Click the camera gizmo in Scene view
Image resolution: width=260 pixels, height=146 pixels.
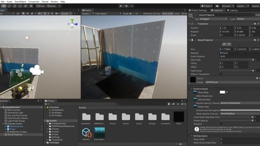pos(37,70)
